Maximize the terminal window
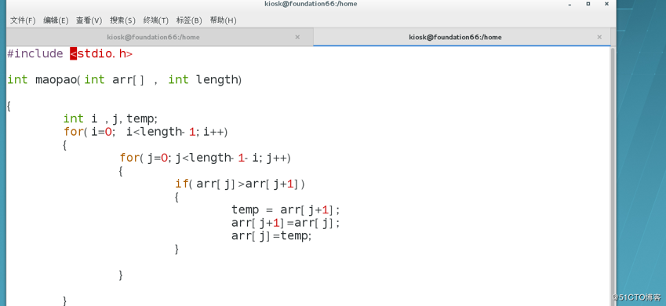 coord(588,3)
